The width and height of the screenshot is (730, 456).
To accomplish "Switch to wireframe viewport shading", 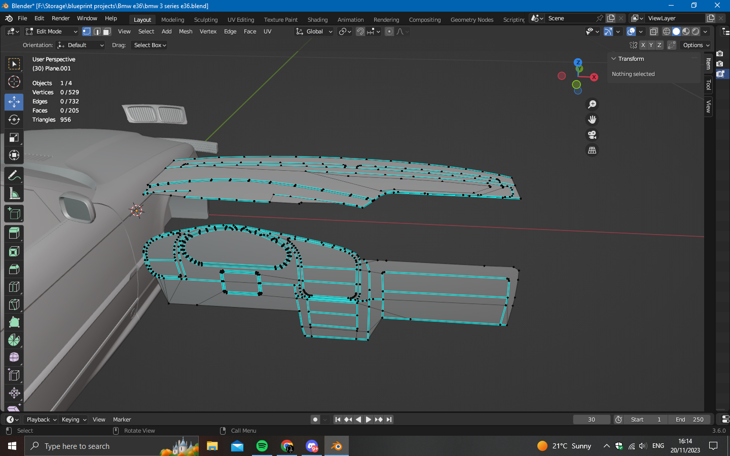I will [x=667, y=31].
